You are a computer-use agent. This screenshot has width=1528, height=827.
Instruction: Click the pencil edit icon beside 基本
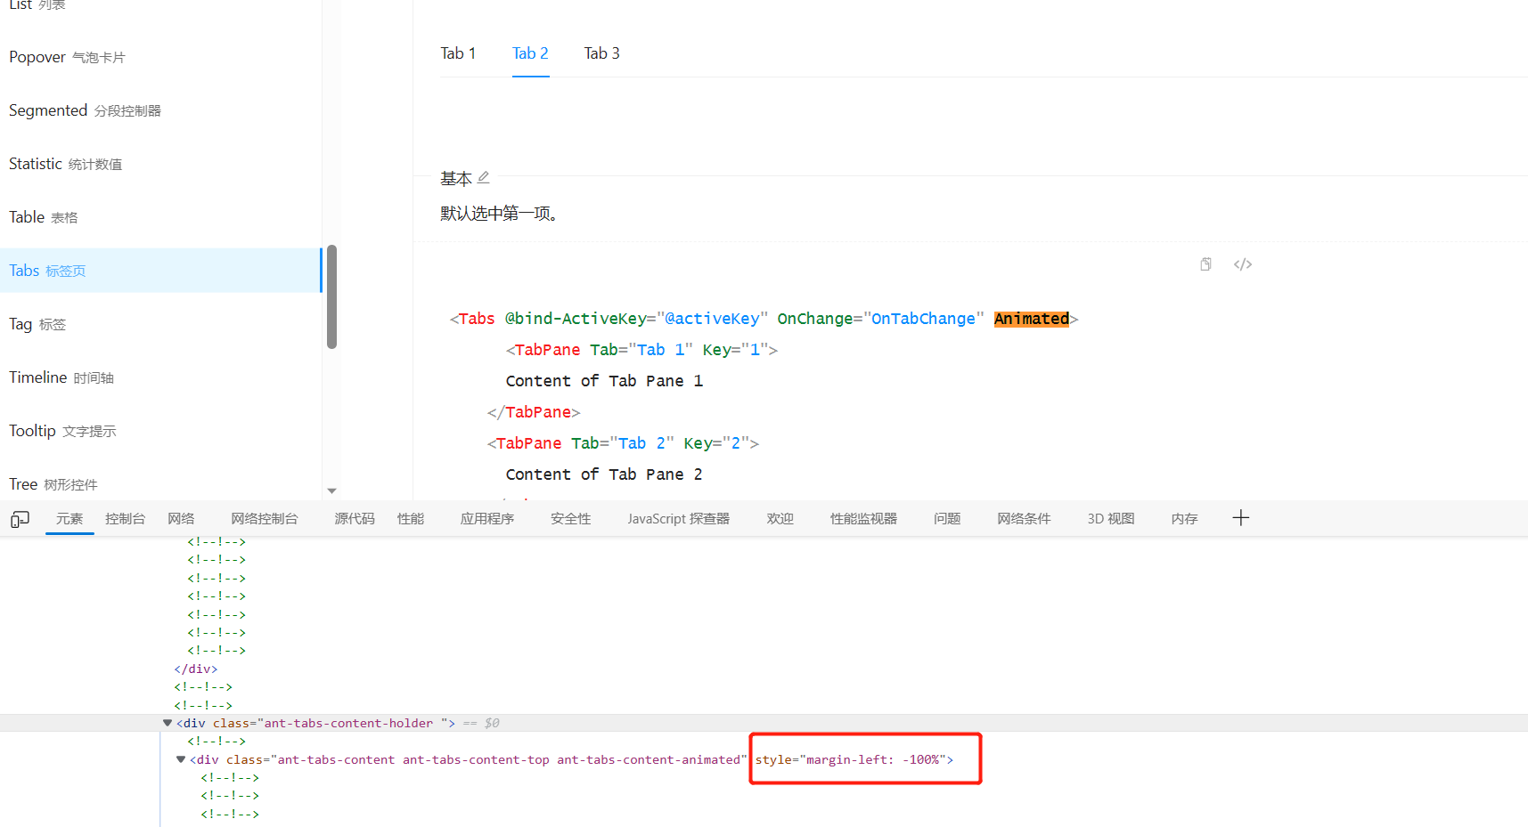[483, 176]
